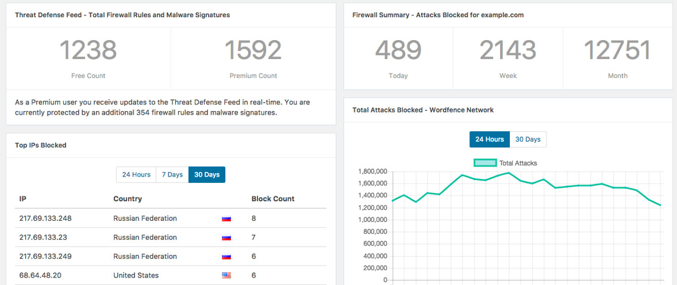This screenshot has width=677, height=285.
Task: Click the 2143 attacks blocked Week figure
Action: [508, 50]
